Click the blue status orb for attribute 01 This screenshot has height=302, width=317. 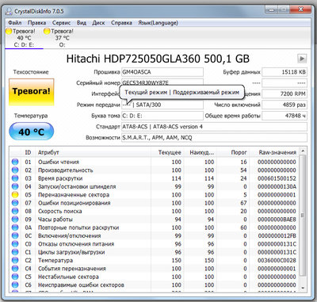tap(15, 162)
